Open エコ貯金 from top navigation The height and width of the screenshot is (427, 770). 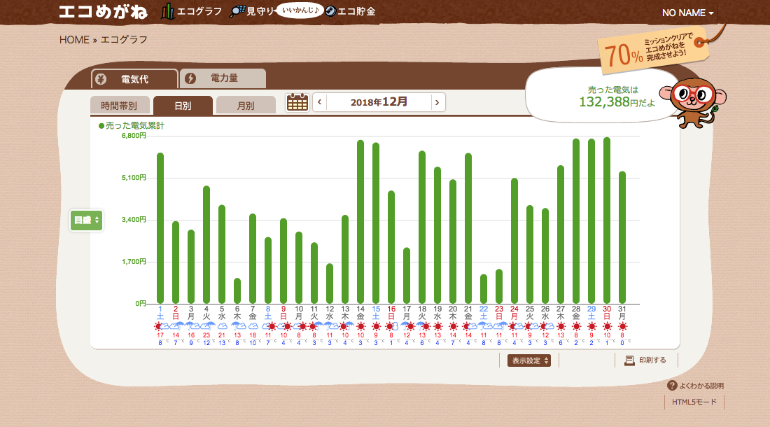351,11
